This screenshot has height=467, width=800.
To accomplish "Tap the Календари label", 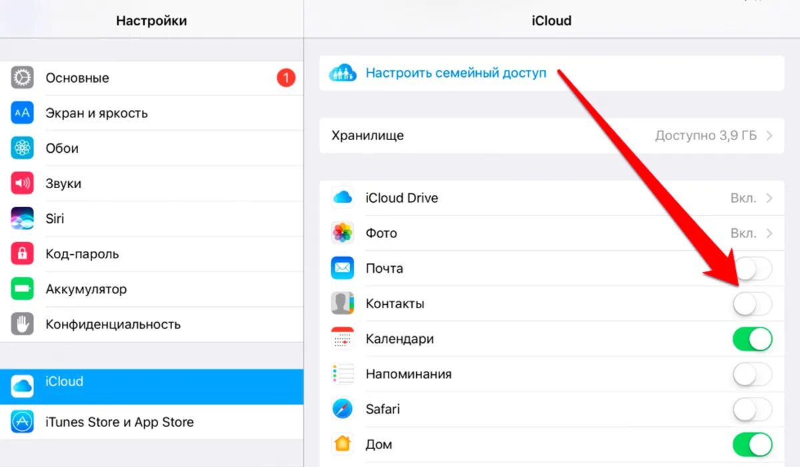I will point(400,339).
